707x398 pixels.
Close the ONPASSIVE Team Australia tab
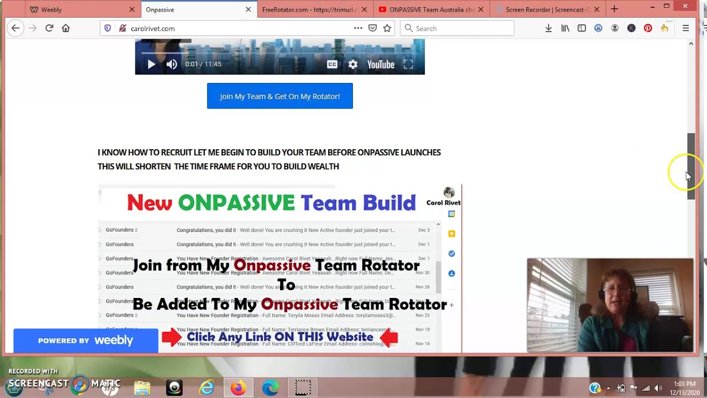pos(481,9)
